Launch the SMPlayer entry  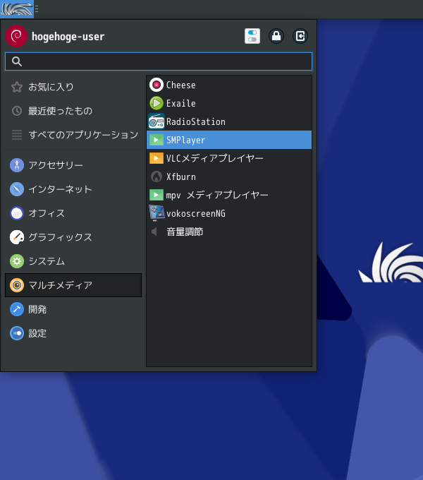click(229, 140)
